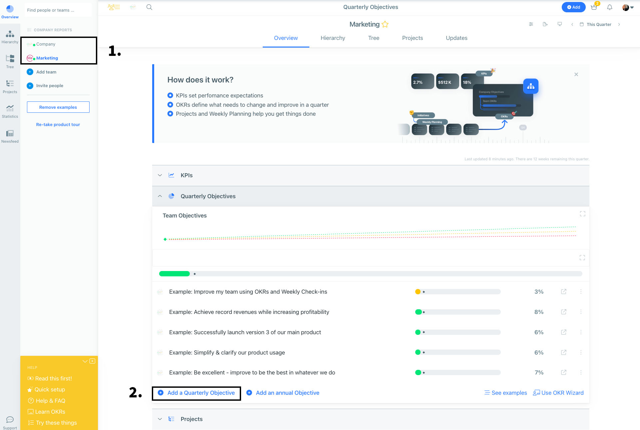This screenshot has height=430, width=640.
Task: Open the Newsfeed sidebar icon
Action: [10, 136]
